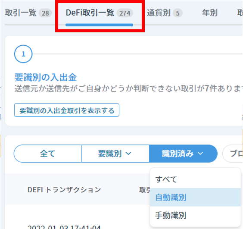Click the 要識別の入出金 heading link
Viewport: 243px width, 229px height.
coord(46,77)
